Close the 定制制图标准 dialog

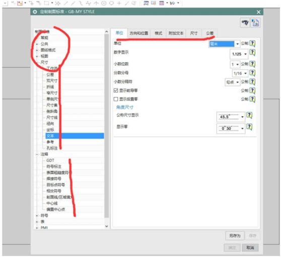click(258, 12)
